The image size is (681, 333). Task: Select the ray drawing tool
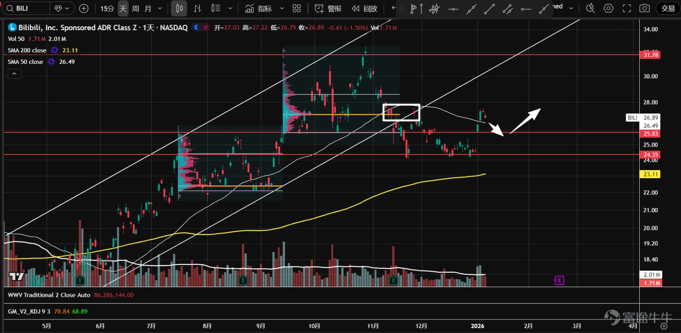pos(544,9)
